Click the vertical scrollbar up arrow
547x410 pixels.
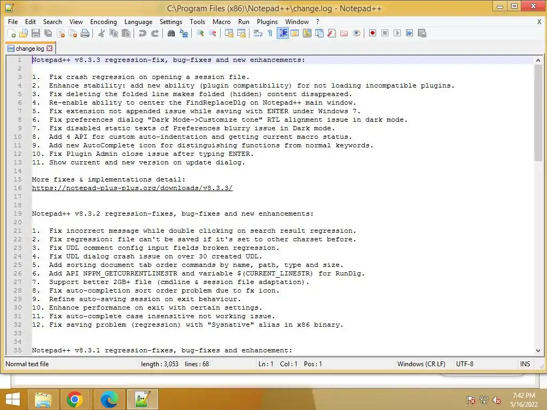pyautogui.click(x=538, y=60)
